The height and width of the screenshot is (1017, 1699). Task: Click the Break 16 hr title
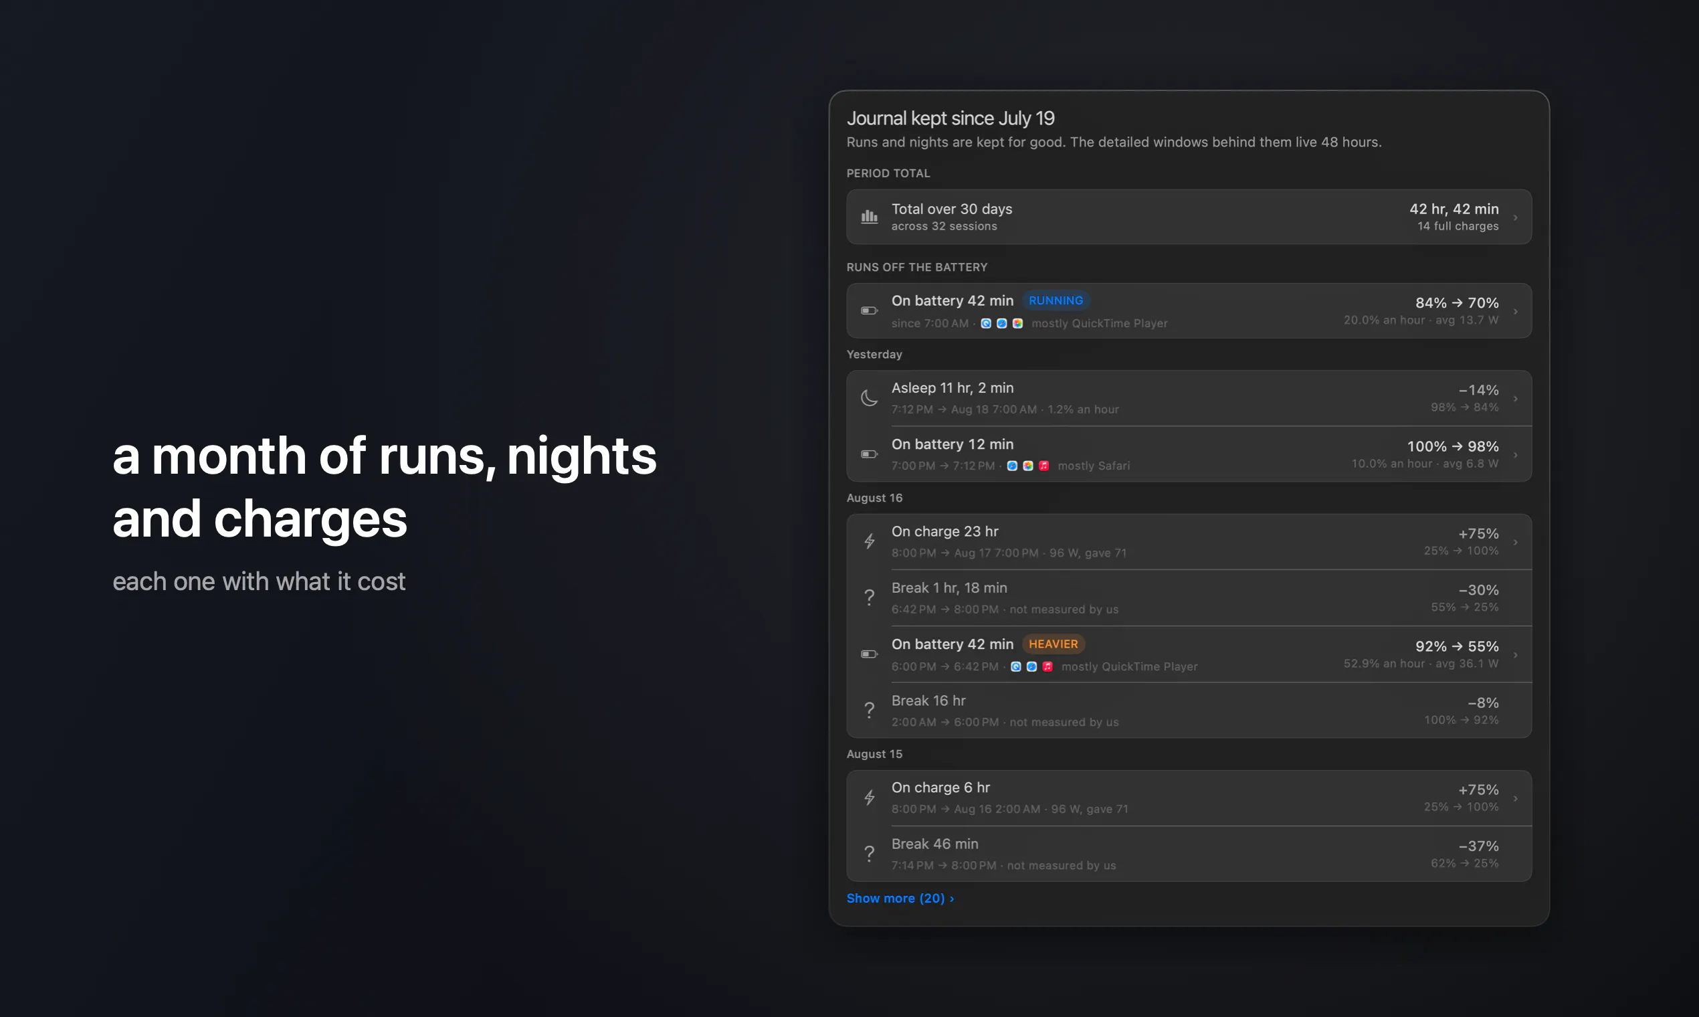point(928,701)
